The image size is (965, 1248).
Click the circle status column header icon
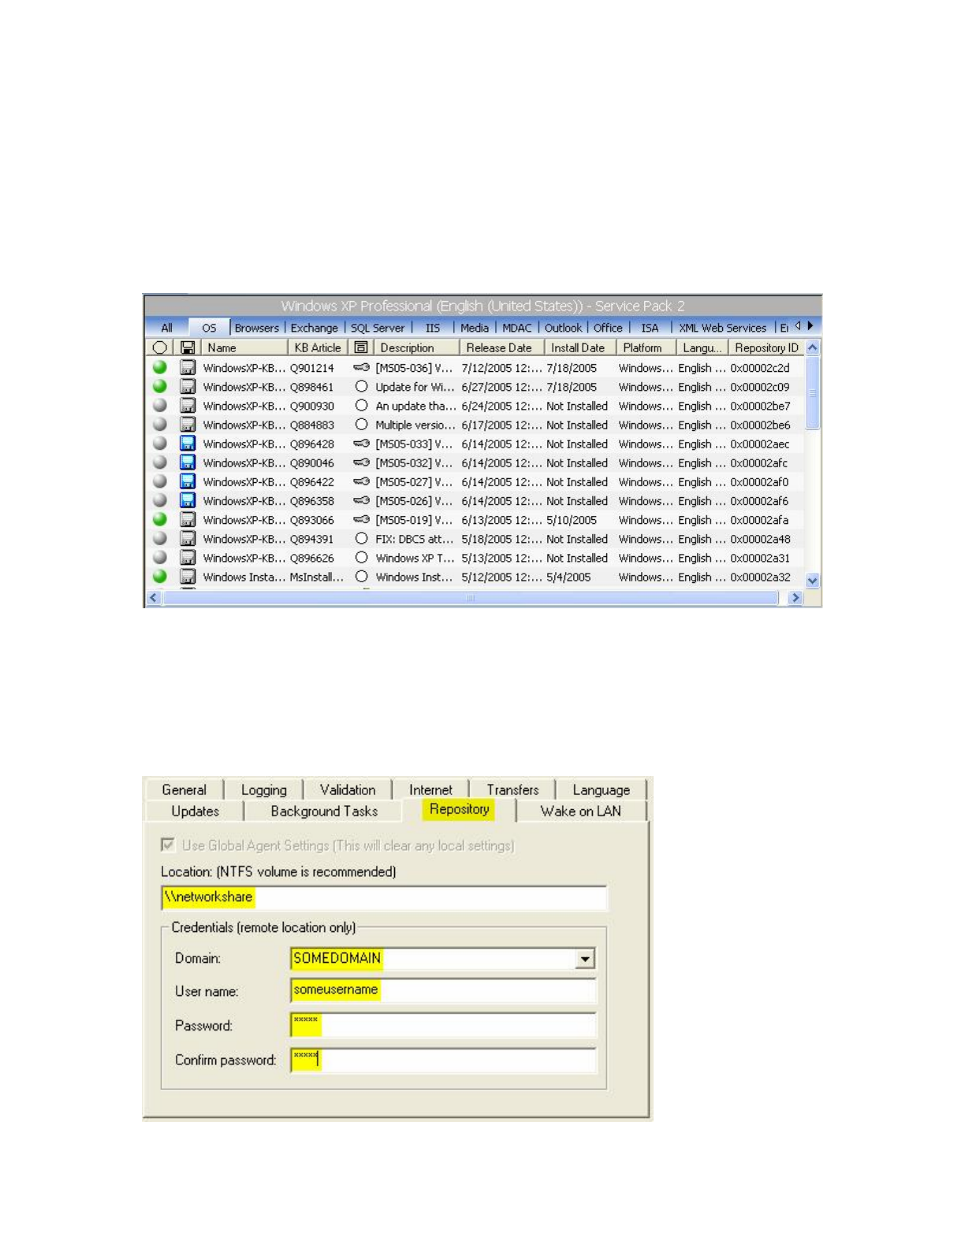click(160, 347)
